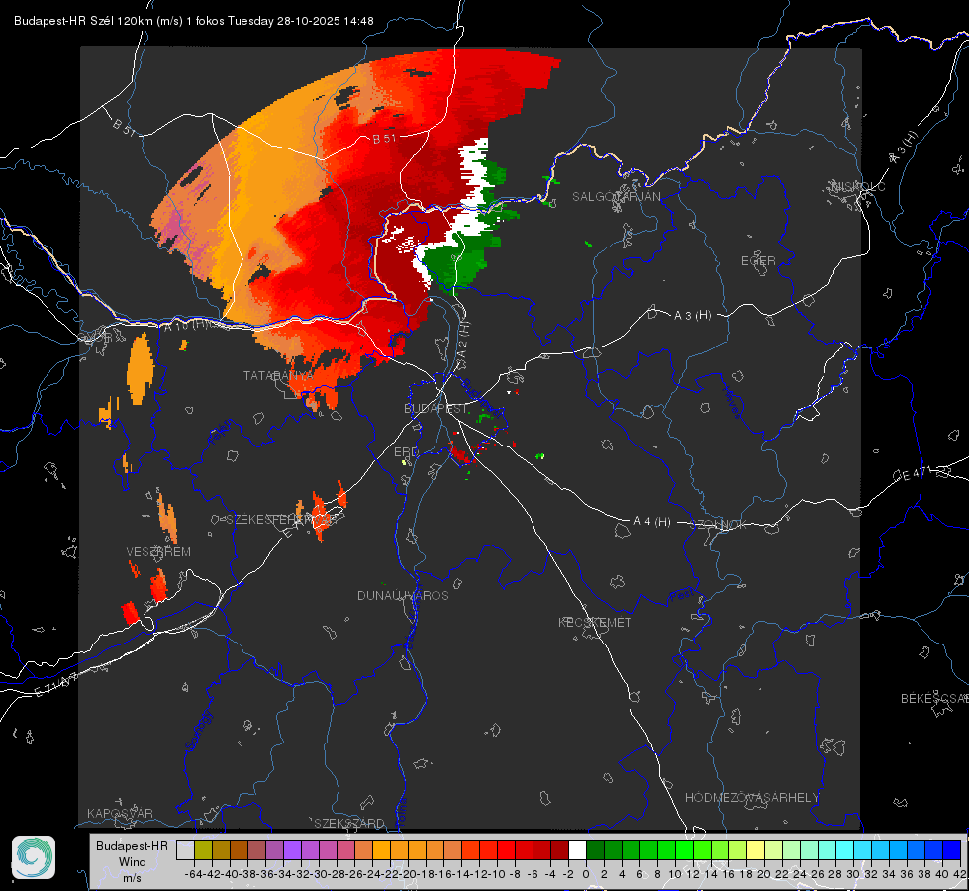Click the SZOLNOK city label
Screen dimensions: 969x891
pyautogui.click(x=719, y=525)
